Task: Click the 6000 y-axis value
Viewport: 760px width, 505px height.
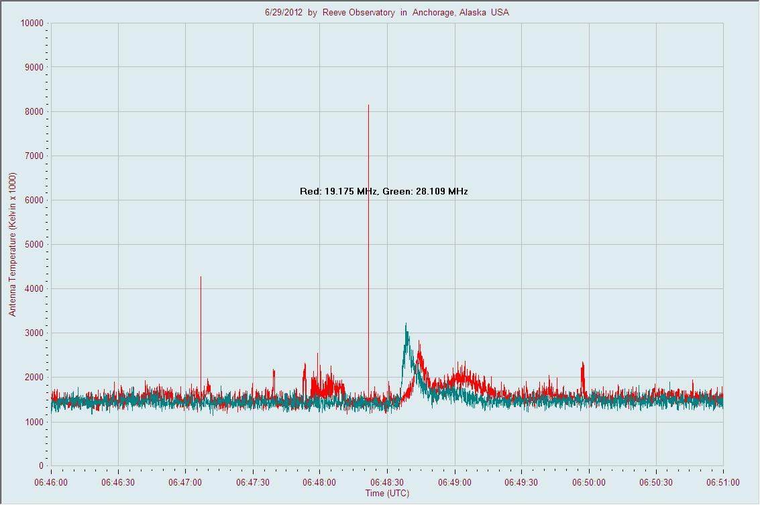Action: (x=34, y=200)
